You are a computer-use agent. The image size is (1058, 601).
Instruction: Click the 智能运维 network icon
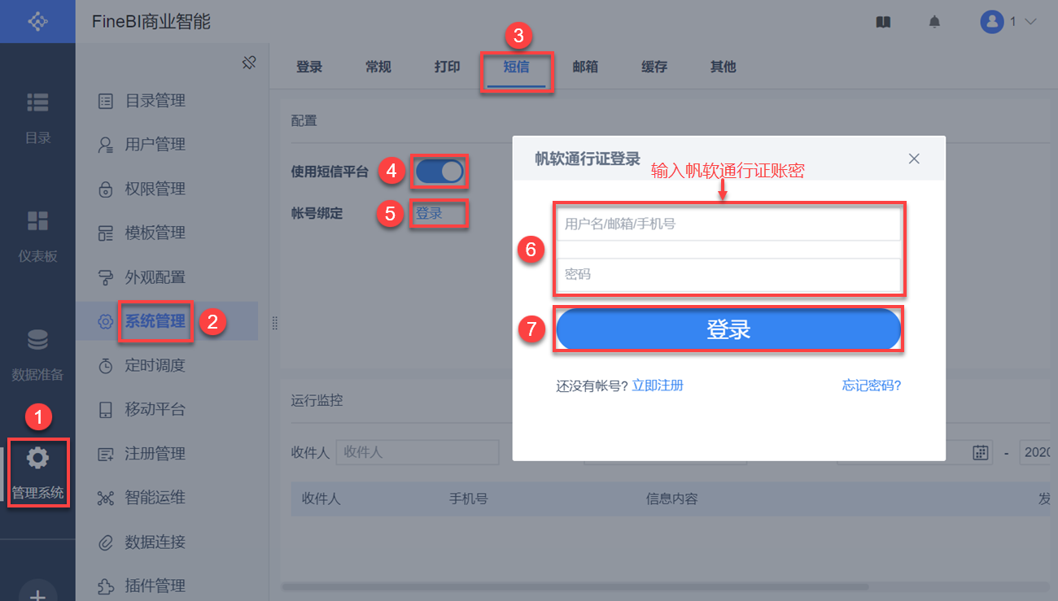point(106,498)
